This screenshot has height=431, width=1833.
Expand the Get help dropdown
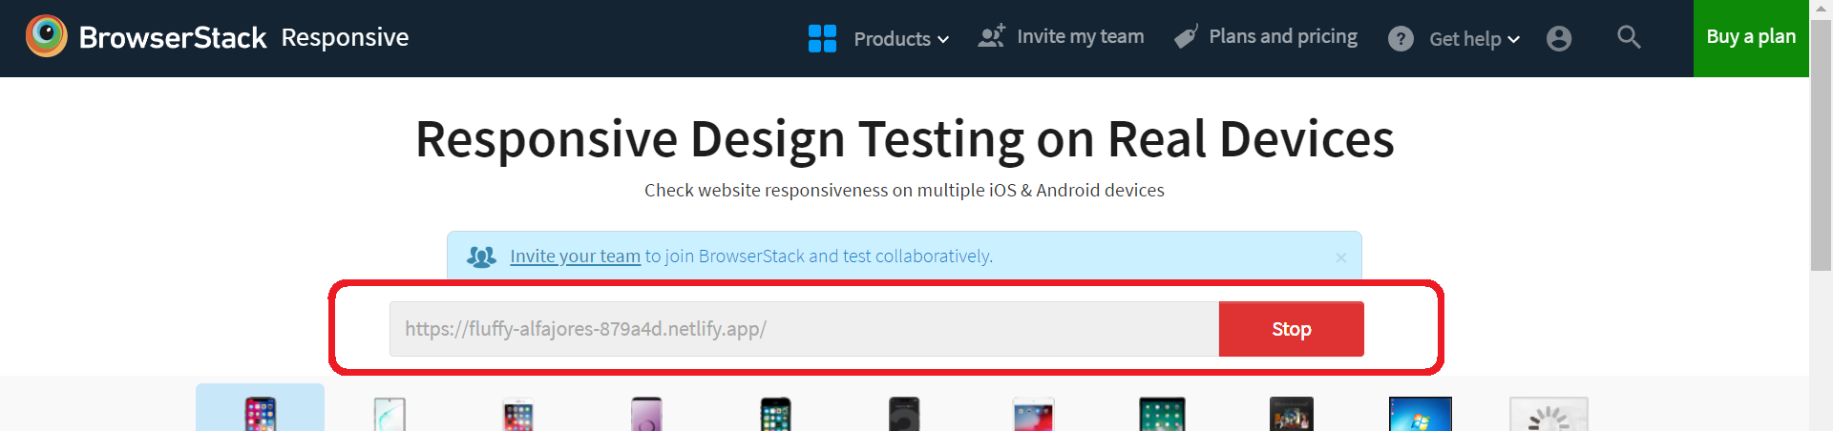[x=1474, y=39]
